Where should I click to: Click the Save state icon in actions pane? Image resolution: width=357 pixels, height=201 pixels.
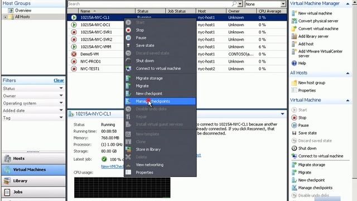pyautogui.click(x=294, y=133)
